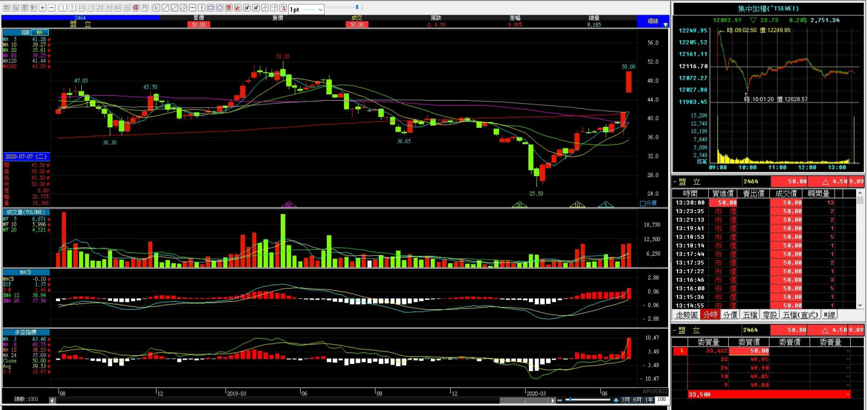
Task: Click the minus zoom-out toolbar icon
Action: (52, 8)
